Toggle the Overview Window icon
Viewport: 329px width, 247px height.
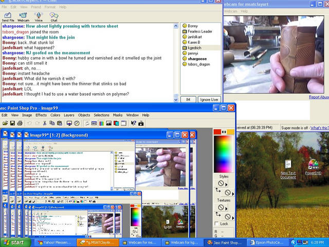click(x=123, y=123)
